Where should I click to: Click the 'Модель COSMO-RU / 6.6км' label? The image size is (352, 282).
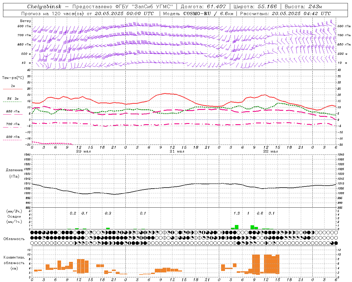(198, 13)
